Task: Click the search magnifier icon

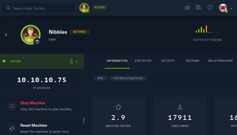Action: coord(8,8)
